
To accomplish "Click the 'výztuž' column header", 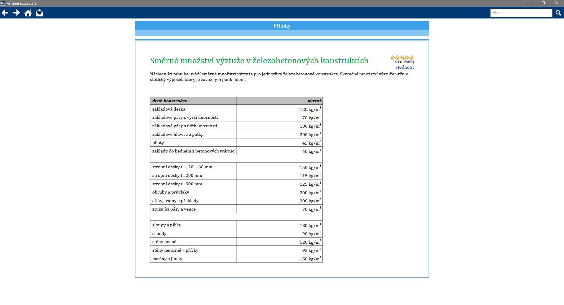I will pyautogui.click(x=314, y=101).
